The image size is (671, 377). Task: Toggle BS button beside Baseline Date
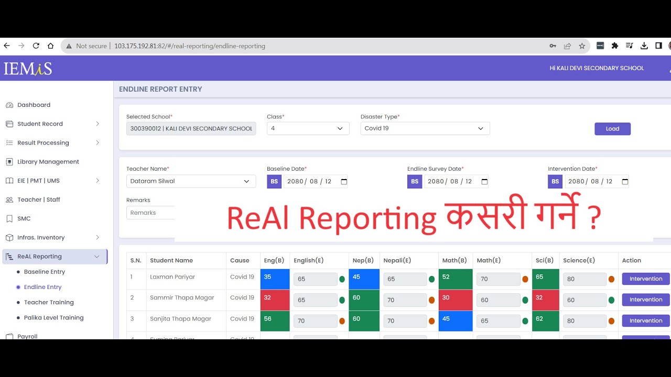pos(274,181)
